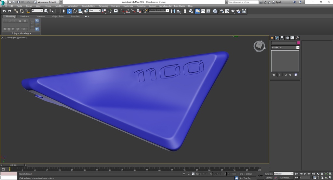Click the time slider 0 / 100 handle

point(13,165)
